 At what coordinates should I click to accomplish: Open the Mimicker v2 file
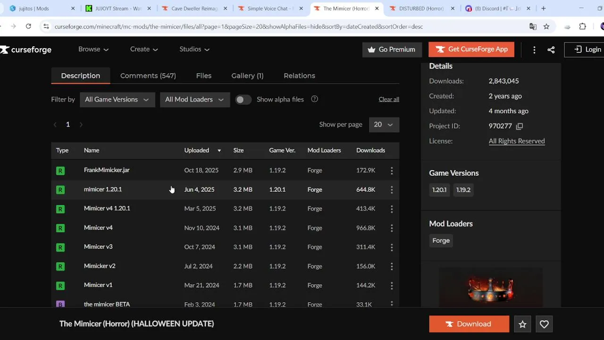[100, 266]
